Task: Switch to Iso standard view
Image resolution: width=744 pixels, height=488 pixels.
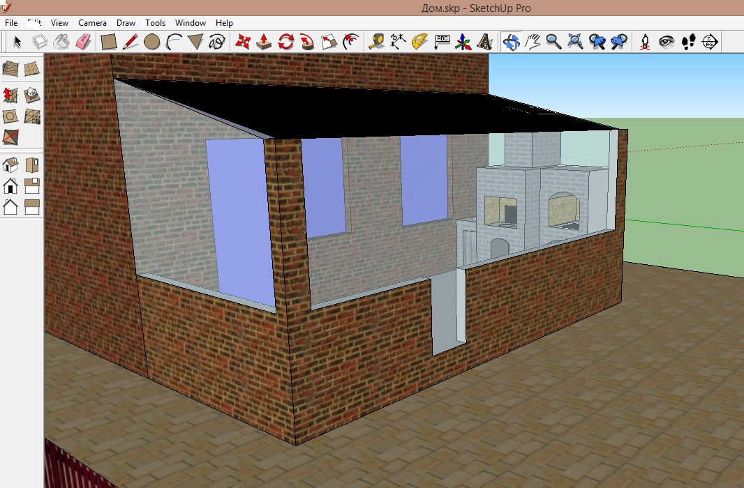Action: [11, 165]
